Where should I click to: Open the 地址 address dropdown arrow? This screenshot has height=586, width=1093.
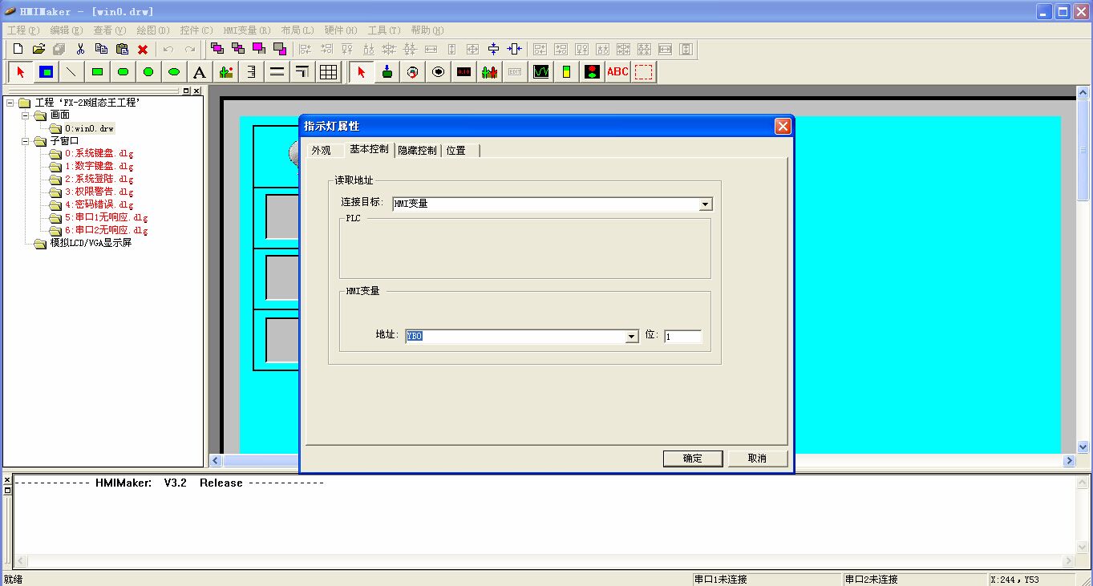click(x=632, y=337)
